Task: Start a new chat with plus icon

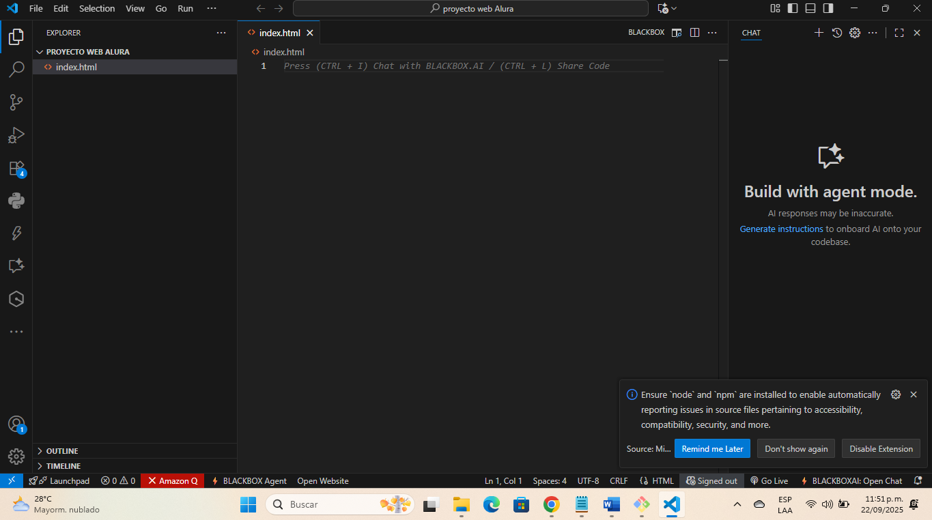Action: point(819,33)
